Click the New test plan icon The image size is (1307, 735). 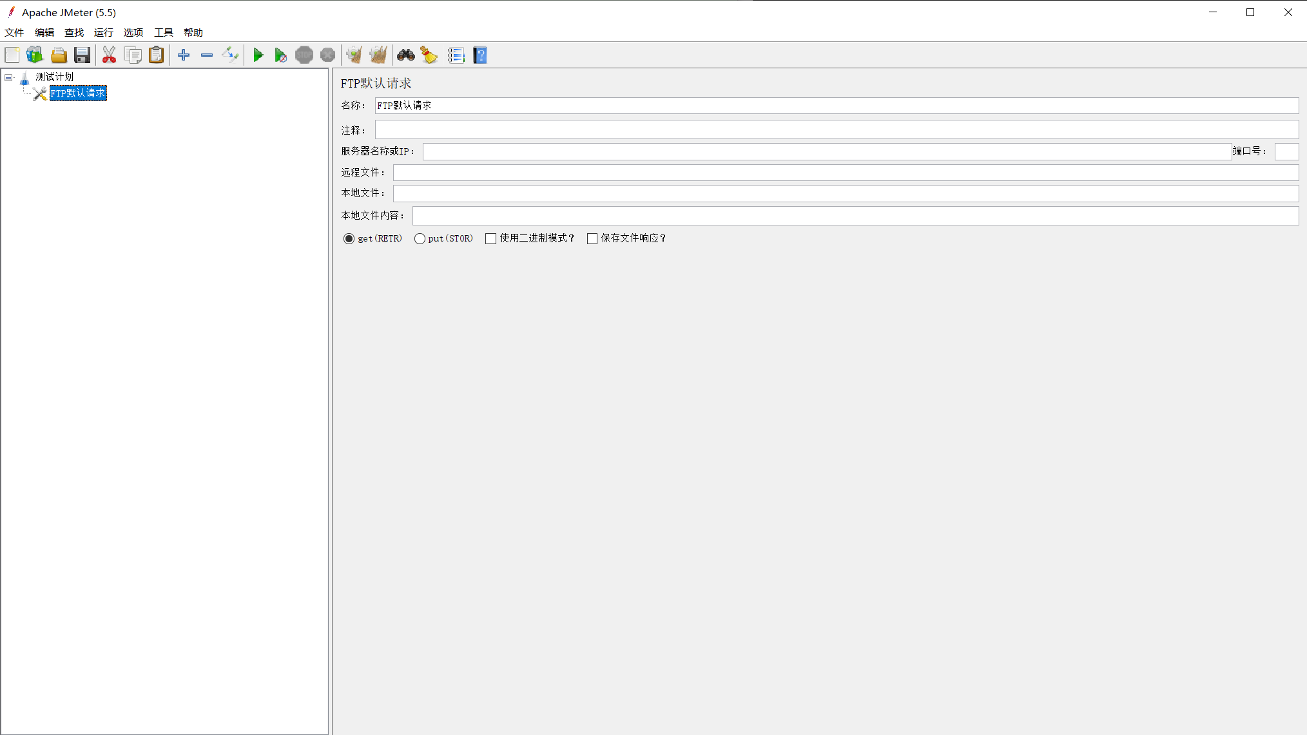point(12,55)
